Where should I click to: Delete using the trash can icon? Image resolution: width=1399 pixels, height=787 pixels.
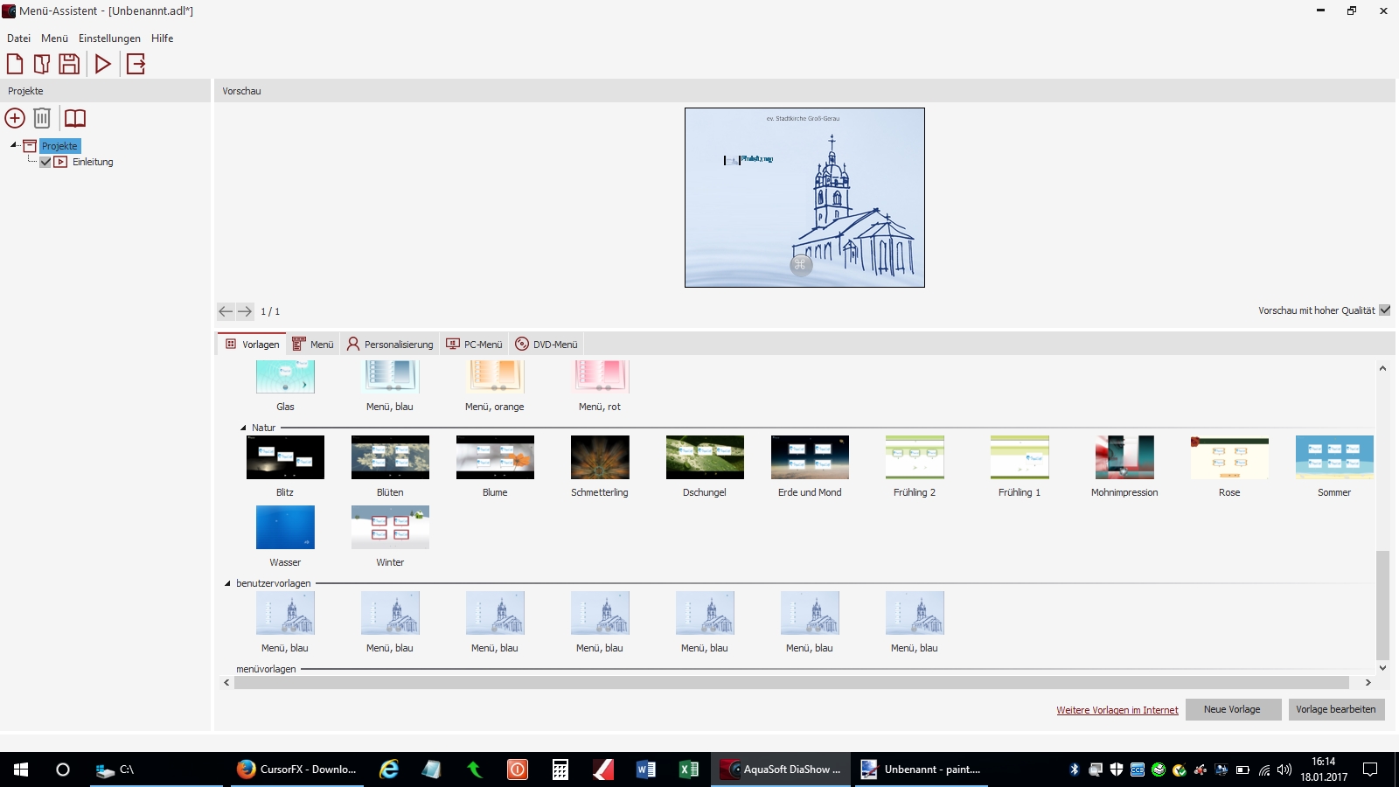point(42,118)
